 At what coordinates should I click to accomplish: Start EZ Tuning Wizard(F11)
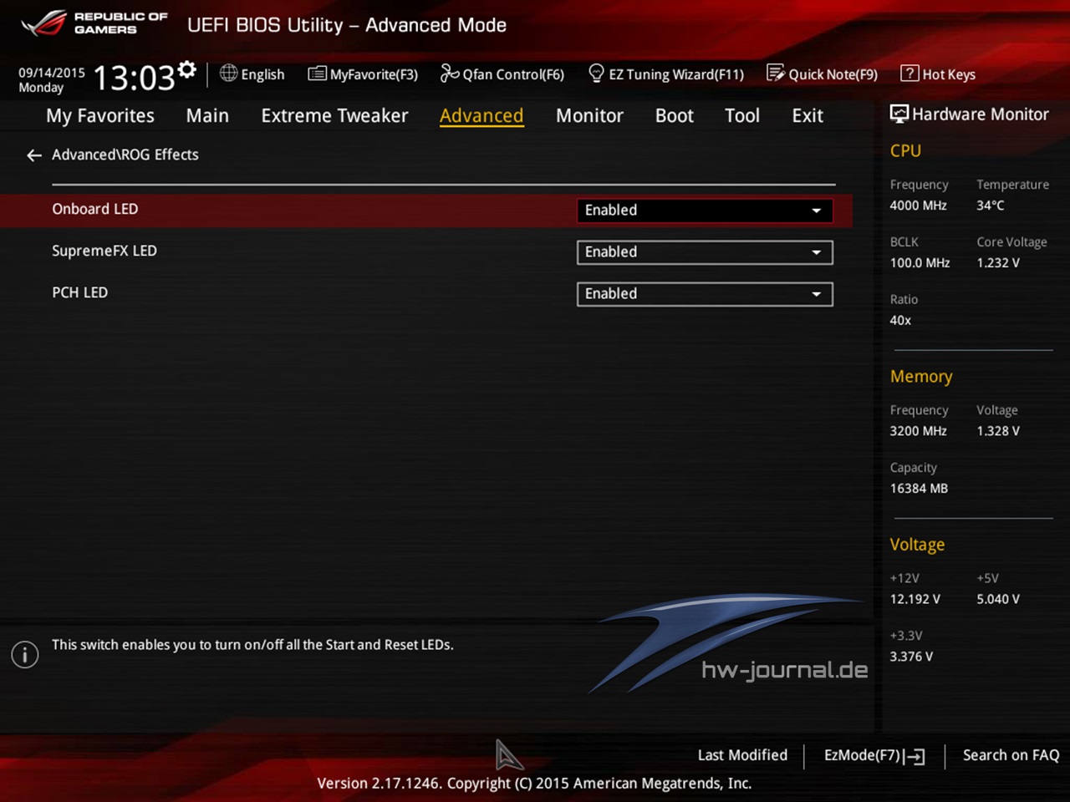[666, 74]
